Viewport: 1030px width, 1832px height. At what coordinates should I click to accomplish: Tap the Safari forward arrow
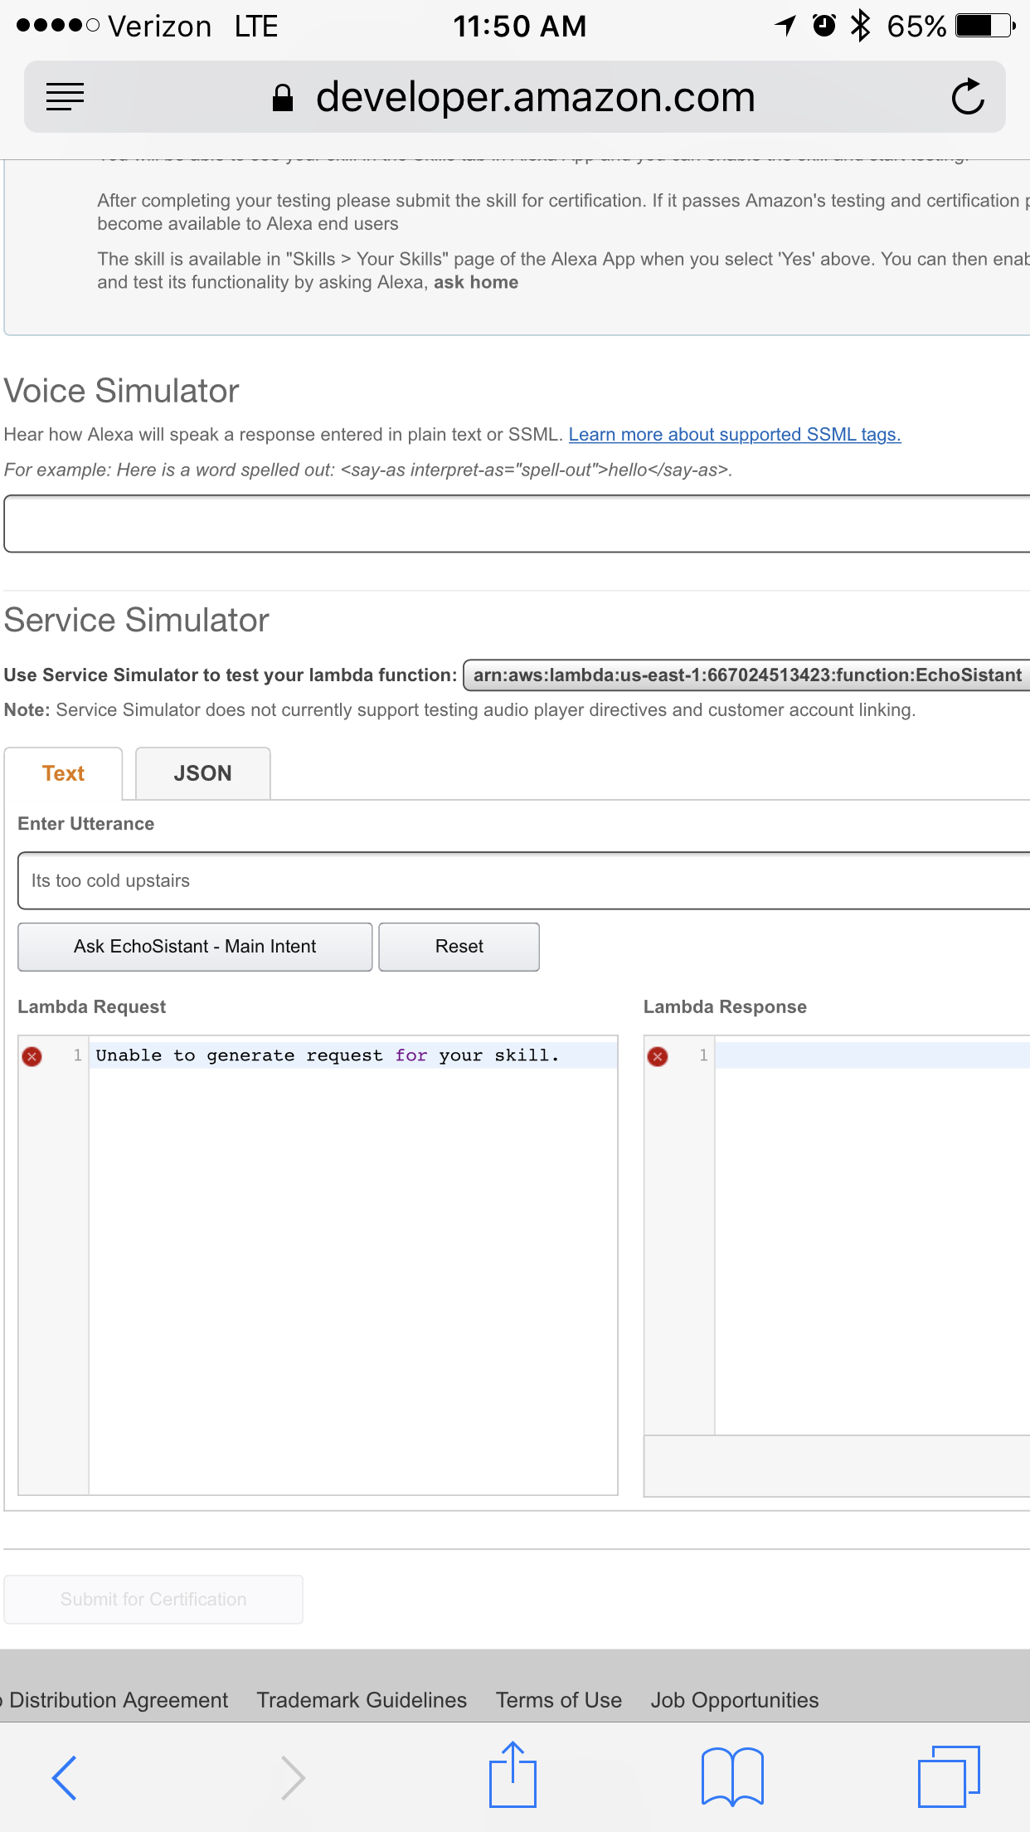293,1777
